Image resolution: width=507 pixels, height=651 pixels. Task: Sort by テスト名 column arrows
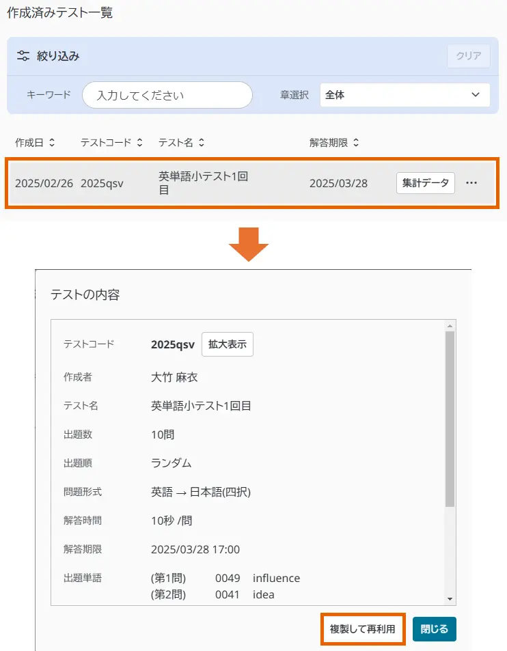(x=202, y=142)
